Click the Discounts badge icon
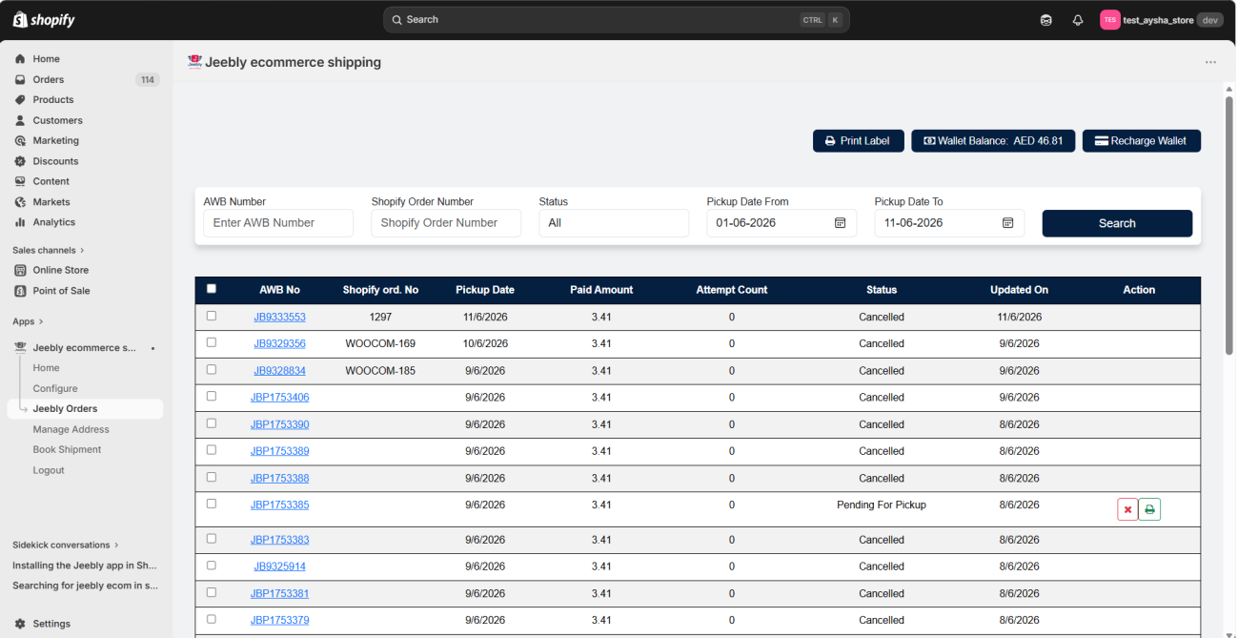1238x638 pixels. pos(20,161)
